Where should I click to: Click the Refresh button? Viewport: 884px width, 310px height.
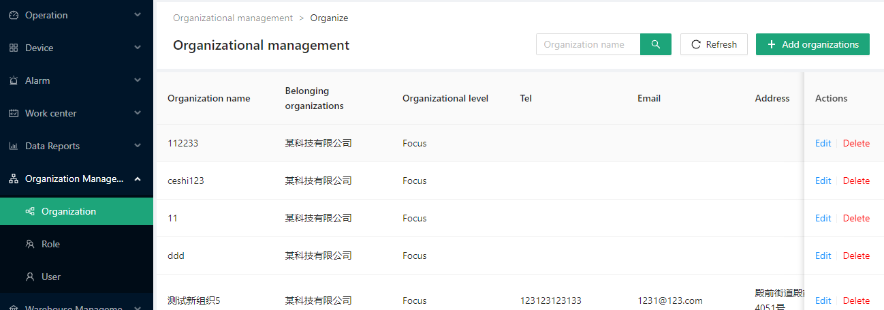pyautogui.click(x=714, y=44)
